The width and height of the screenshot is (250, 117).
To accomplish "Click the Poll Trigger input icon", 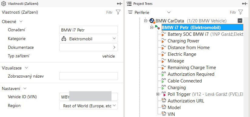I will (x=164, y=94).
